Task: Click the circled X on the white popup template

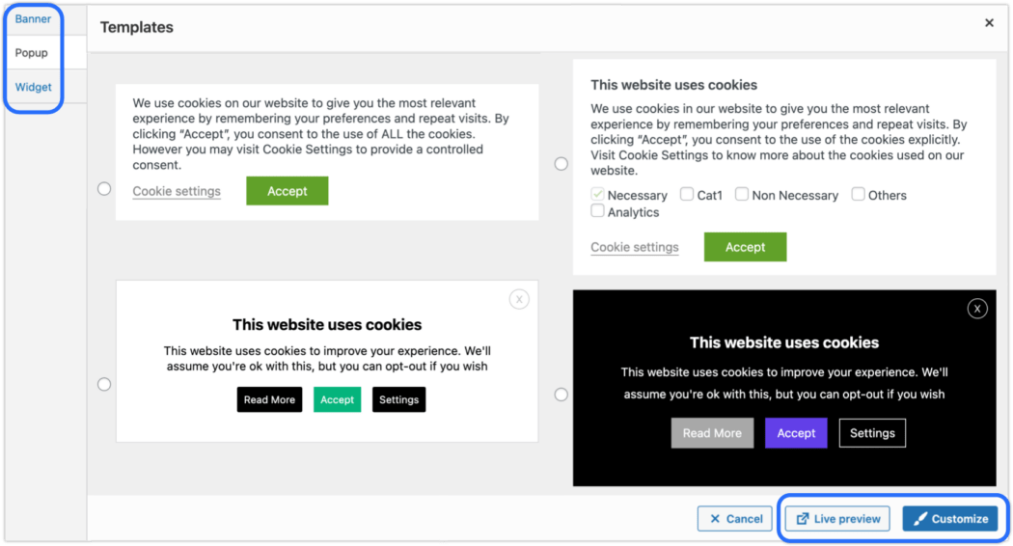Action: [519, 299]
